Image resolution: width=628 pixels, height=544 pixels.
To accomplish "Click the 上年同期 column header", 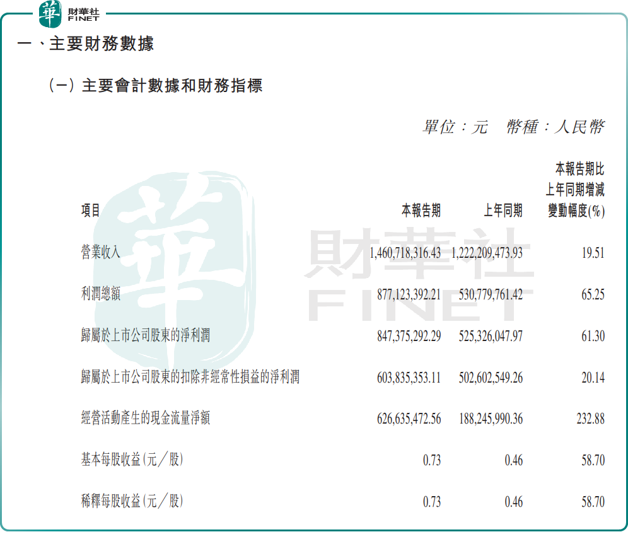I will 503,211.
